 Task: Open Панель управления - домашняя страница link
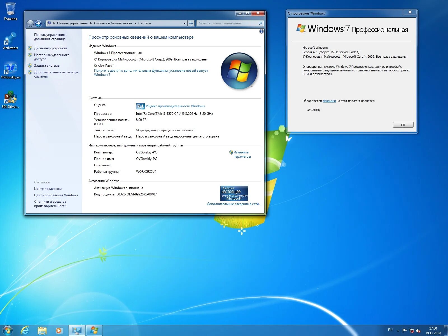point(50,37)
